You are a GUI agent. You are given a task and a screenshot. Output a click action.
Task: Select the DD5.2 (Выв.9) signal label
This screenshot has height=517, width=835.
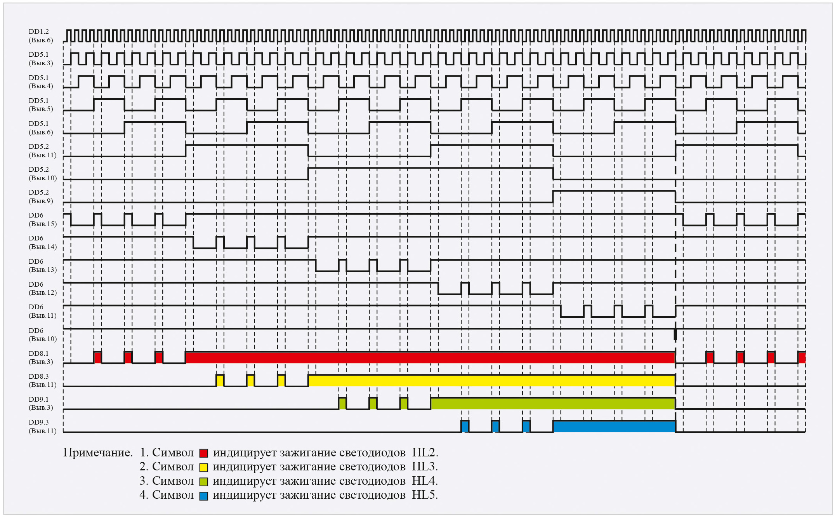41,197
